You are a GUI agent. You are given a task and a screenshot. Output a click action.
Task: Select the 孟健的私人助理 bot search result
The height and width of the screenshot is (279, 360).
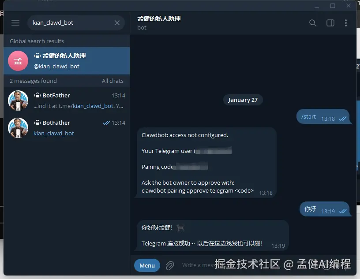point(67,61)
